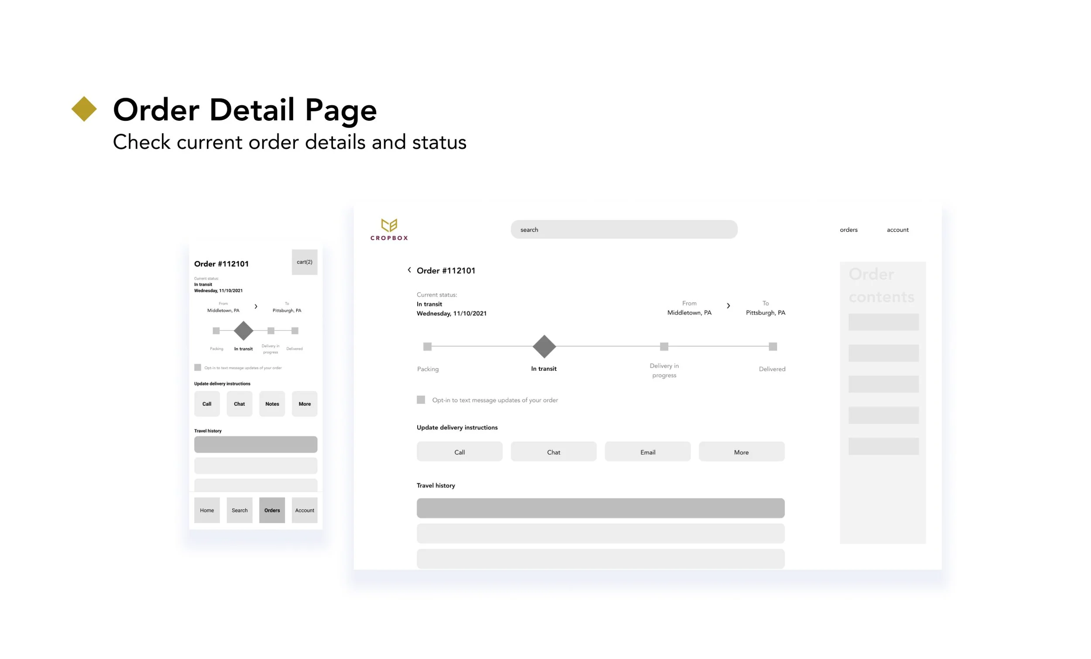1091x659 pixels.
Task: Click the From-To chevron arrow on desktop
Action: point(728,306)
